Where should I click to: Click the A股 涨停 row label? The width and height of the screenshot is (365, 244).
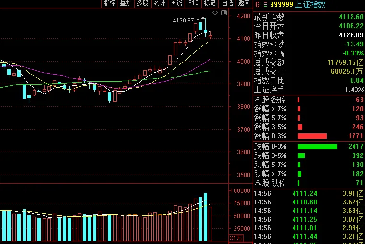tap(270, 100)
